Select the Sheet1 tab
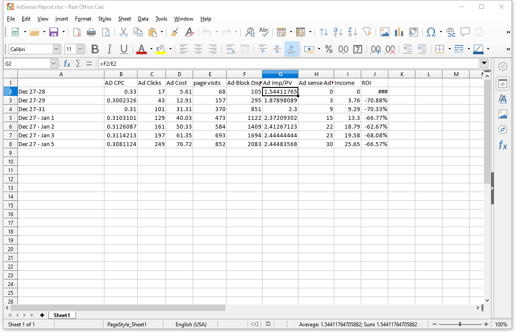Viewport: 515px width, 332px height. click(x=62, y=315)
